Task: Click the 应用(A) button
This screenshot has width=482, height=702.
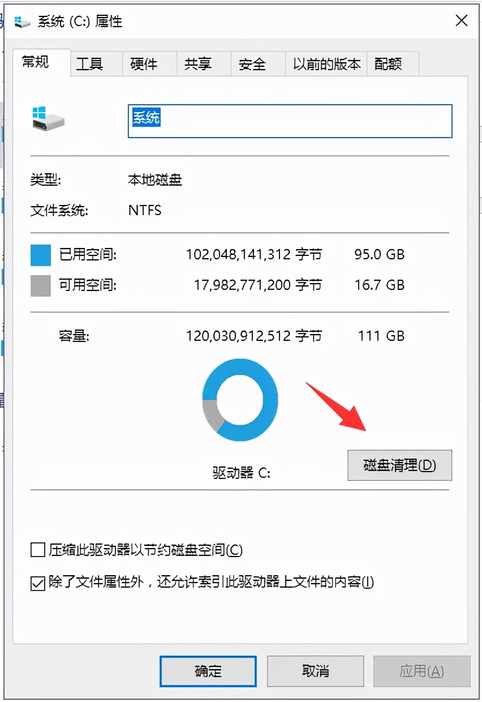Action: pos(421,671)
